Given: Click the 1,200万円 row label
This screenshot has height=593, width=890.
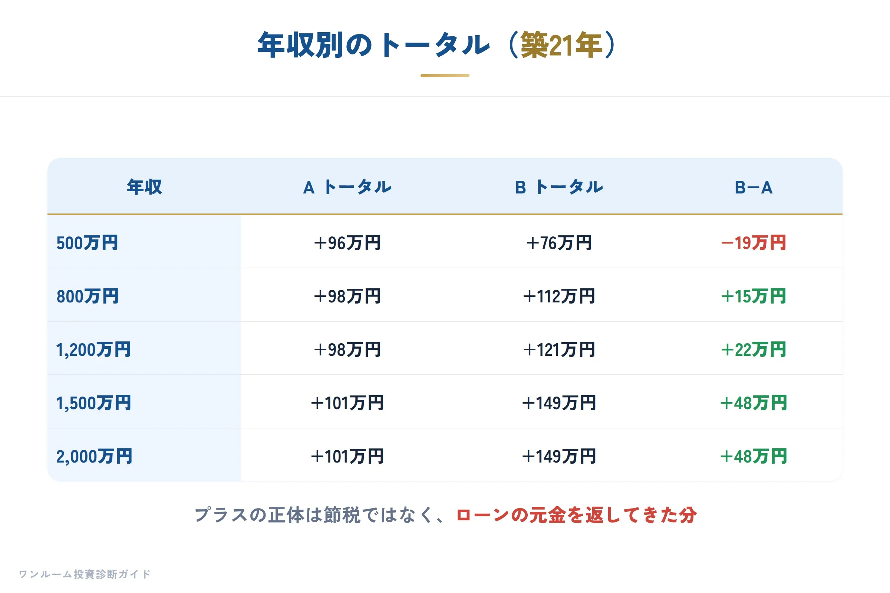Looking at the screenshot, I should pyautogui.click(x=93, y=349).
